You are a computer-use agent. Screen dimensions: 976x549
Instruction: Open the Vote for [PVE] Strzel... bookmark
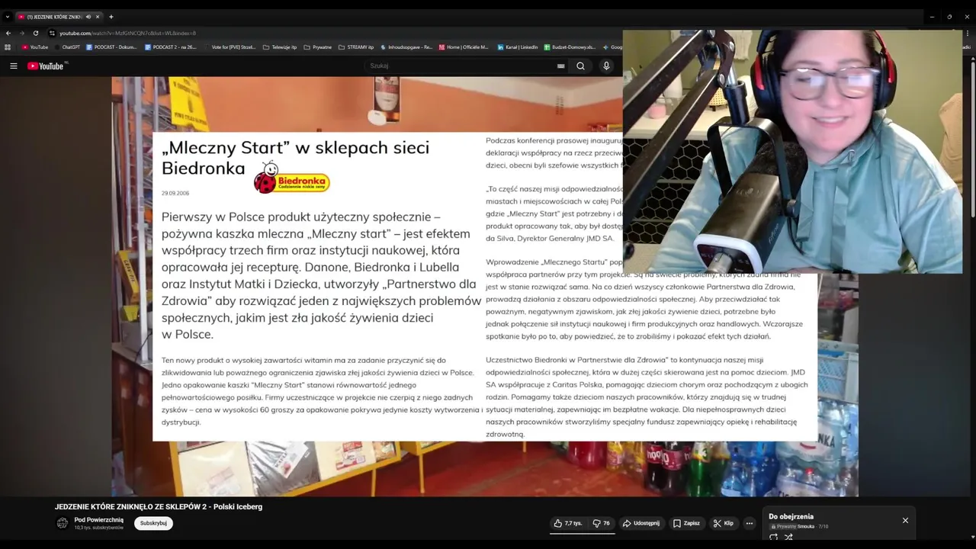tap(230, 47)
